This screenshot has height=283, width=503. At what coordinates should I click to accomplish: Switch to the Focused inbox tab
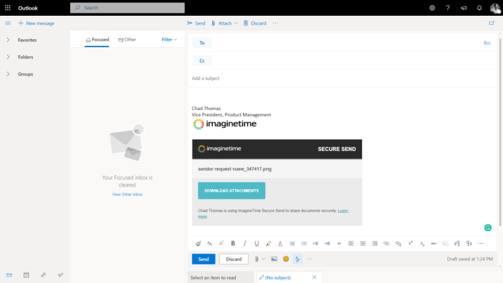97,39
